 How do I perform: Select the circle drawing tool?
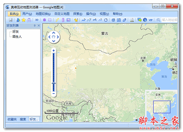pyautogui.click(x=106, y=20)
